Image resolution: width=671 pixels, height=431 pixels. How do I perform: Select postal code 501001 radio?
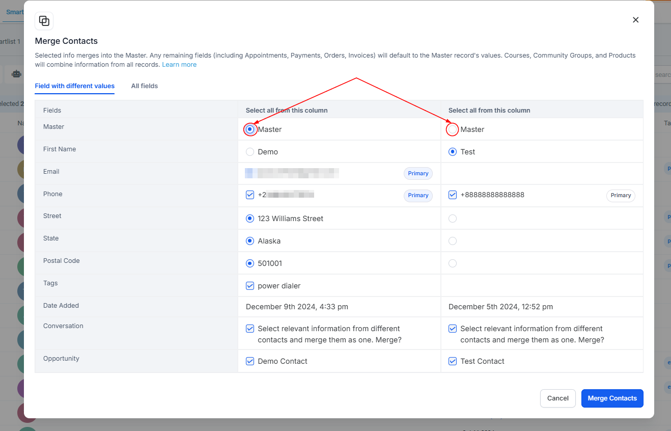(x=250, y=263)
